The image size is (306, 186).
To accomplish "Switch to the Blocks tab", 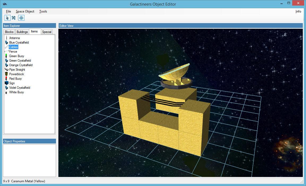I will 9,32.
